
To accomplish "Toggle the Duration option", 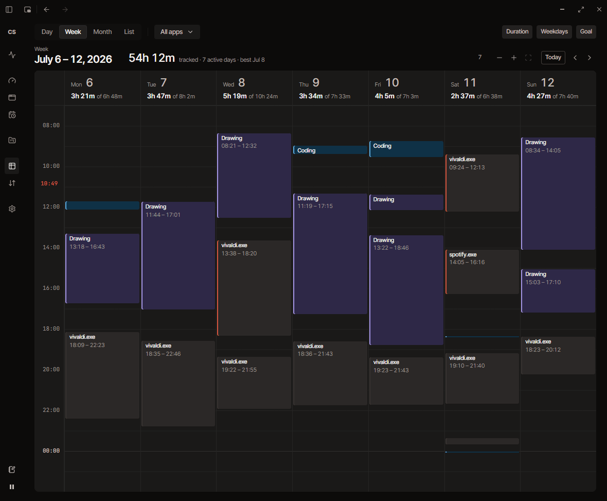I will pos(517,32).
